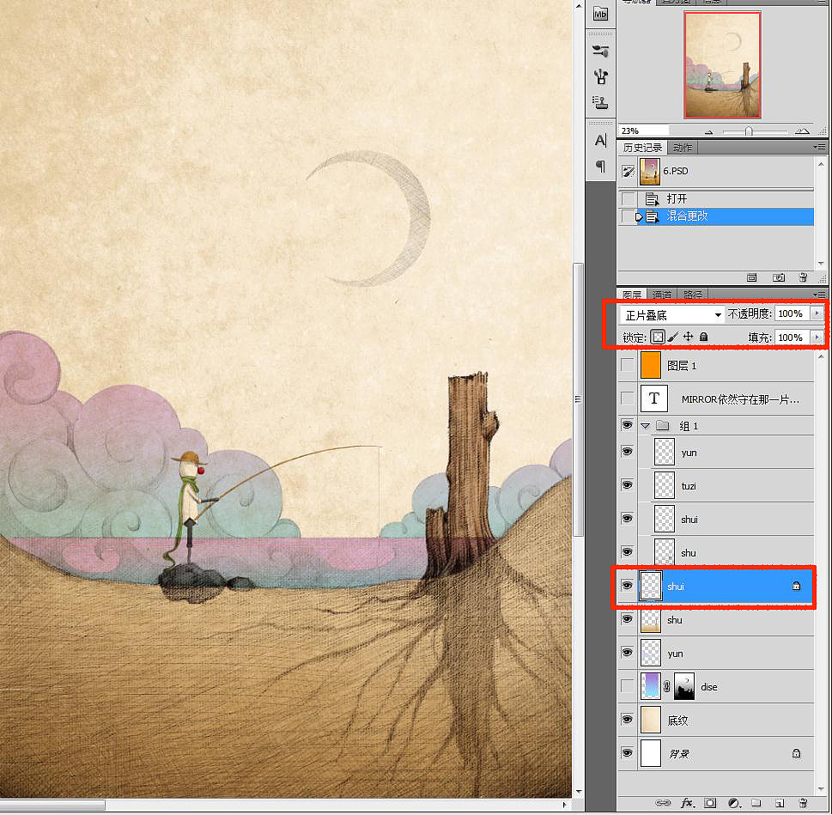Switch to the 动作 tab
The image size is (832, 815).
(683, 148)
